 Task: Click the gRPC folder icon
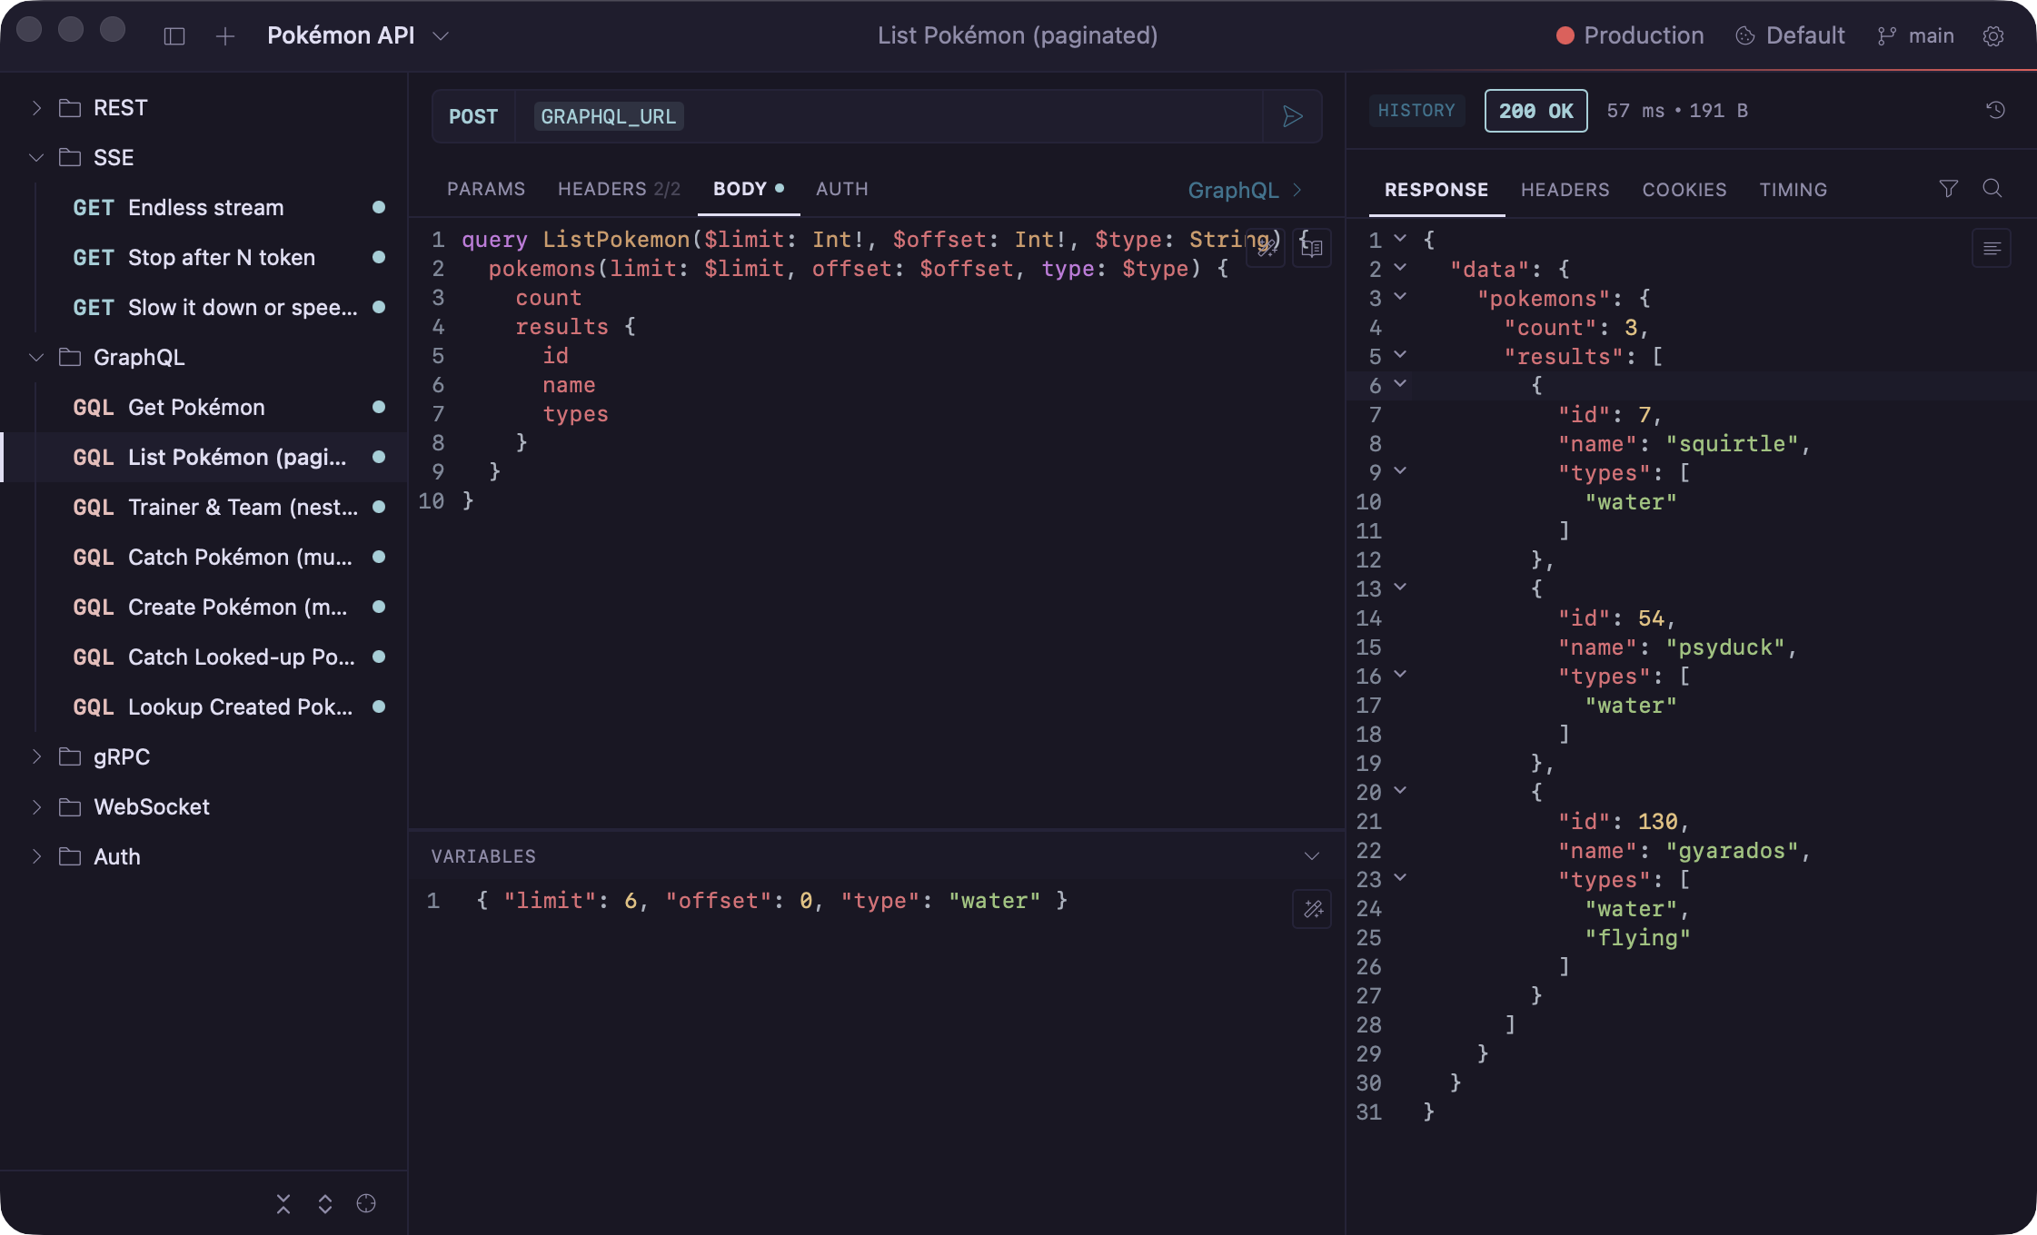(x=70, y=757)
